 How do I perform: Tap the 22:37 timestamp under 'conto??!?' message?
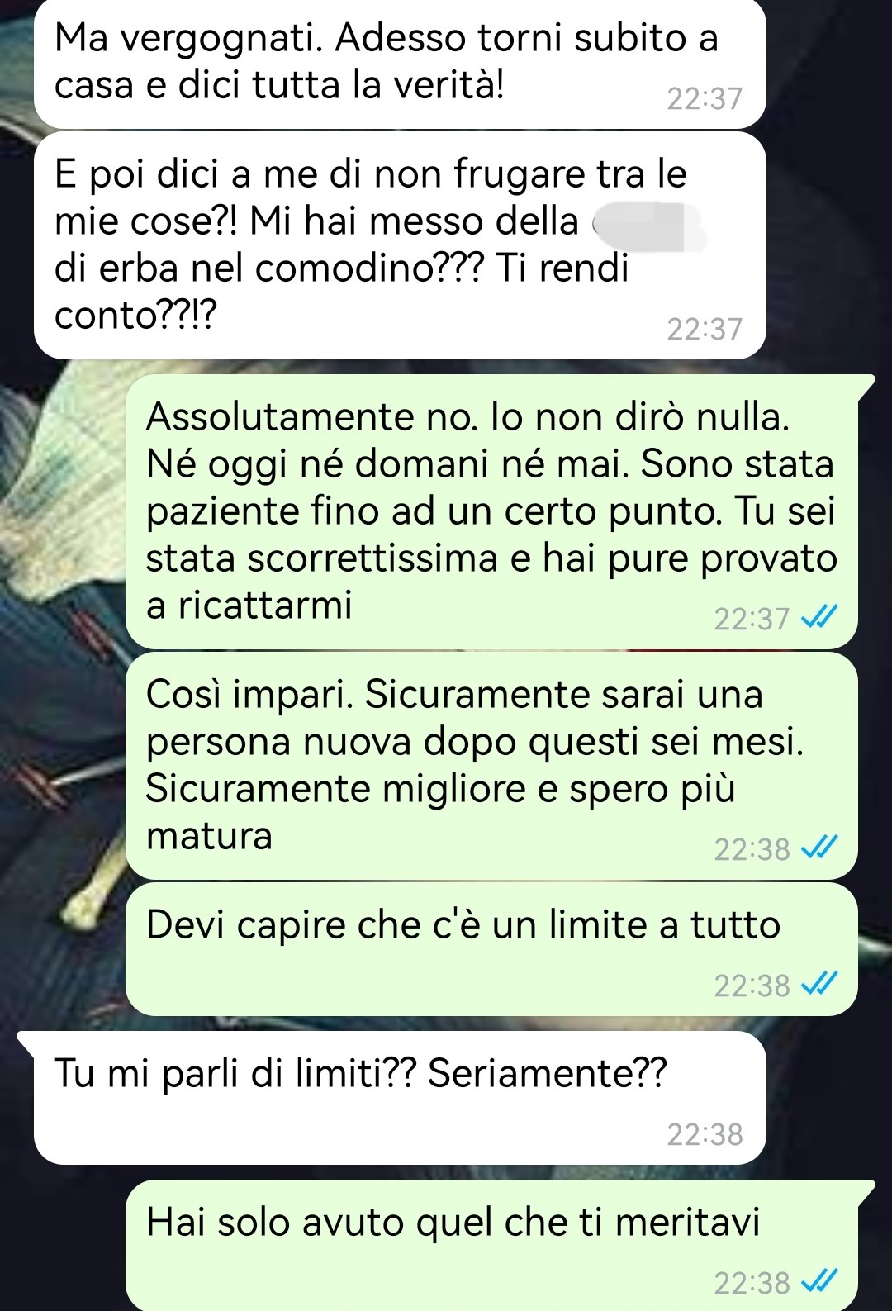pos(705,330)
